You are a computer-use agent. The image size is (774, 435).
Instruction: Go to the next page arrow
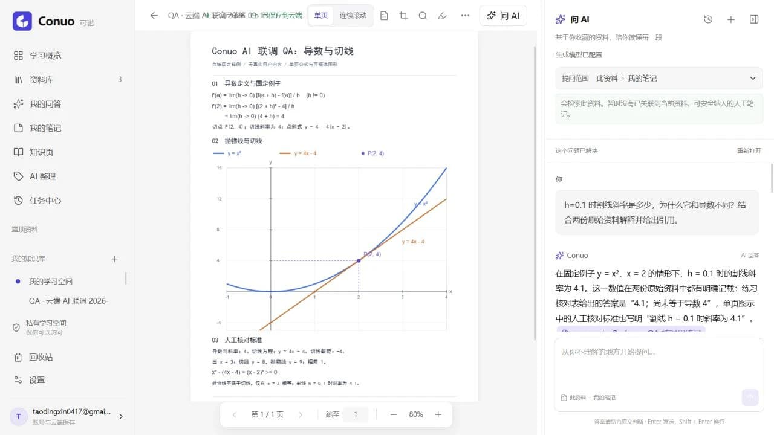[x=301, y=414]
